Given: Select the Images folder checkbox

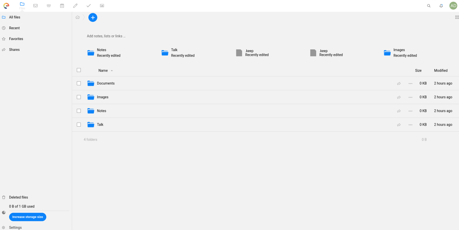Looking at the screenshot, I should click(x=79, y=97).
